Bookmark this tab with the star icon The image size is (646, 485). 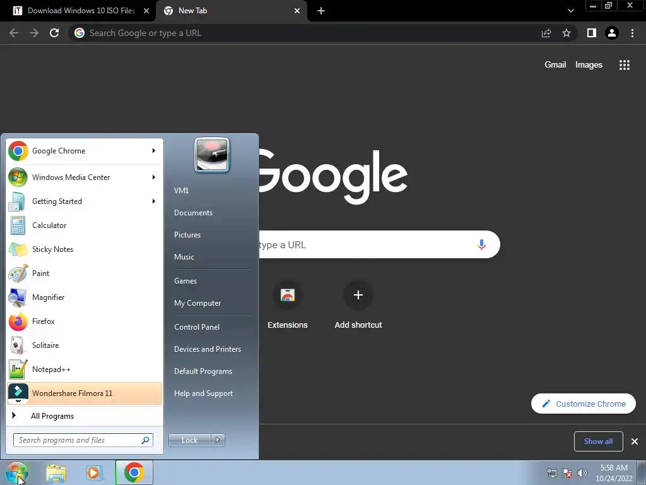pos(567,33)
